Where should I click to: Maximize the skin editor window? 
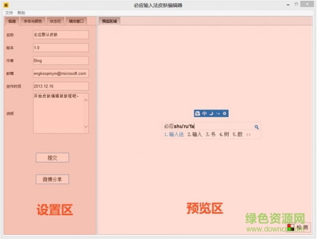(x=296, y=4)
